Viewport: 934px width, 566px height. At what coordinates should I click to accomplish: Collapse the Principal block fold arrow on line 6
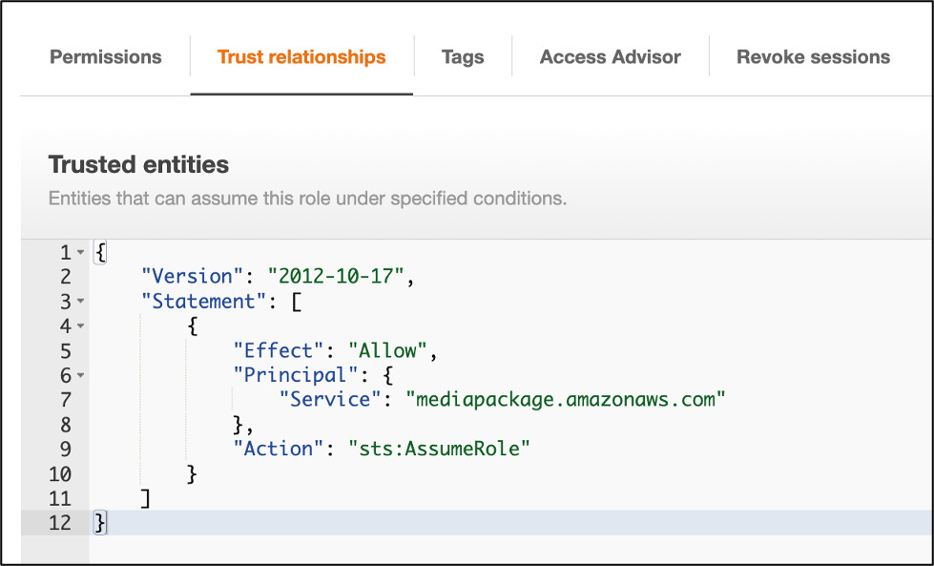81,376
